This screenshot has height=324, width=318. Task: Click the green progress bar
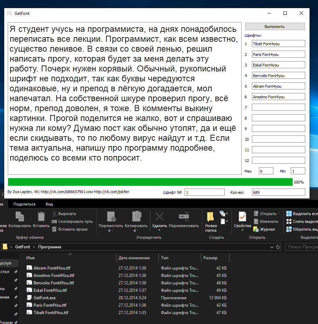(150, 182)
